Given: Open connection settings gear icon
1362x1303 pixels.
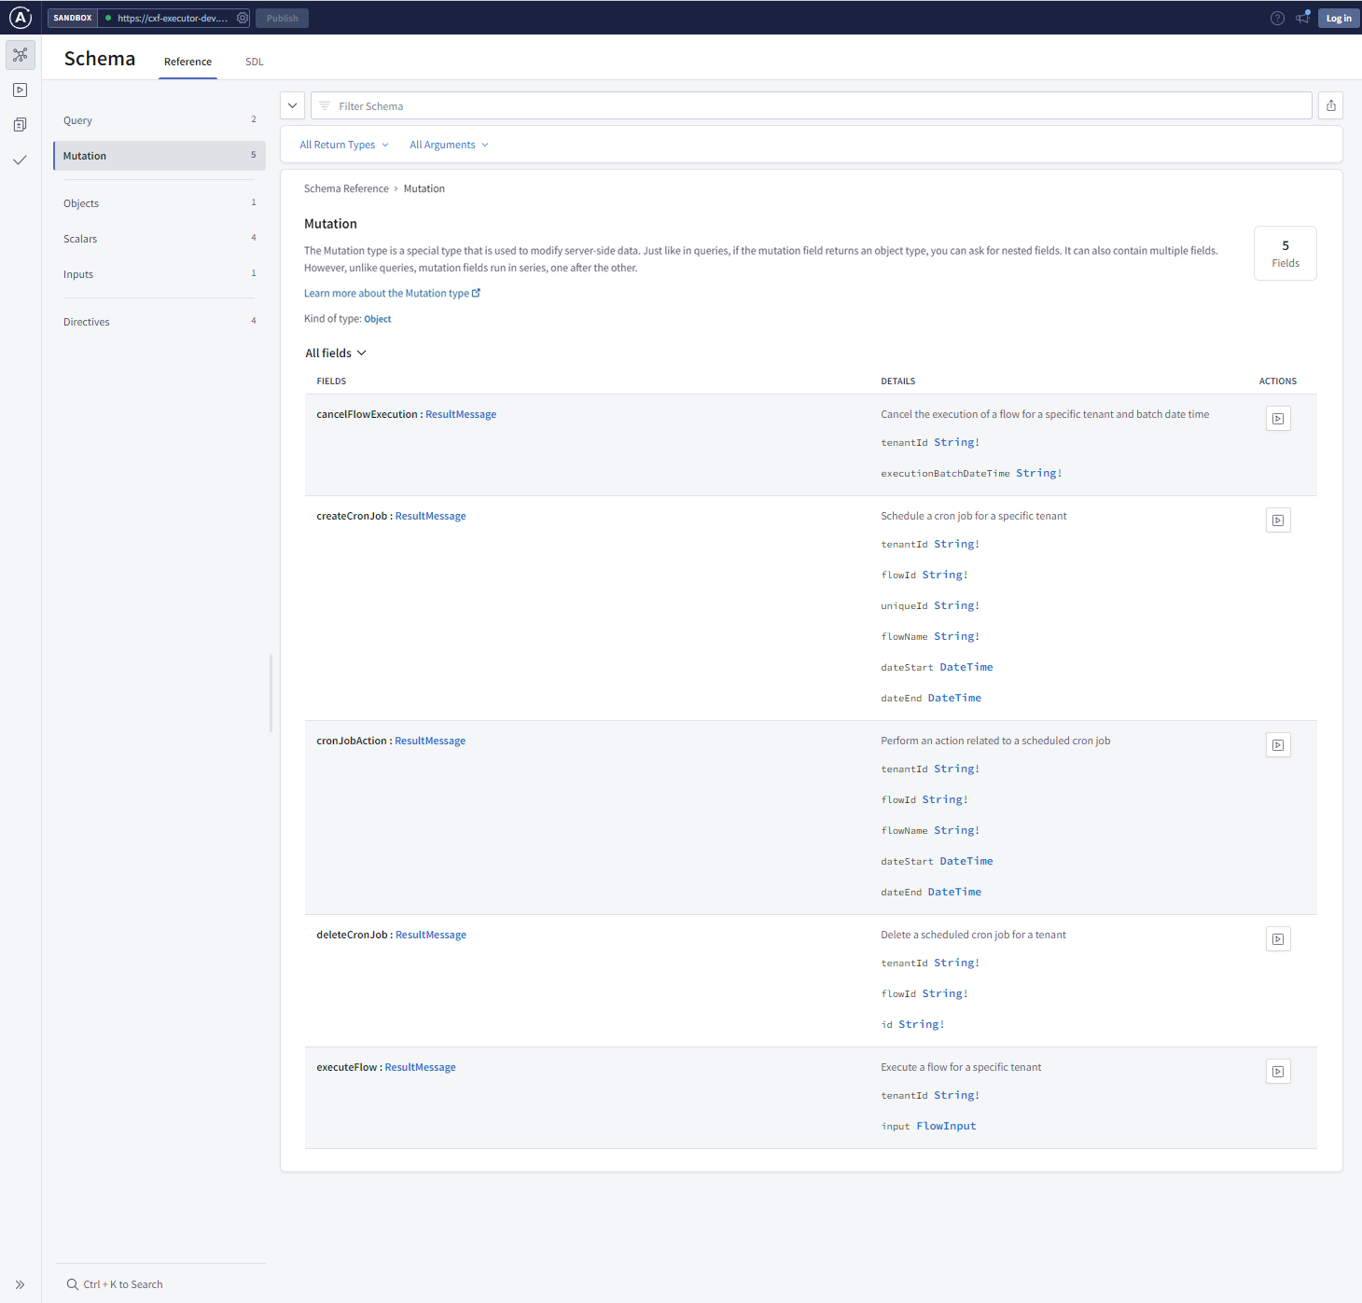Looking at the screenshot, I should (x=243, y=18).
